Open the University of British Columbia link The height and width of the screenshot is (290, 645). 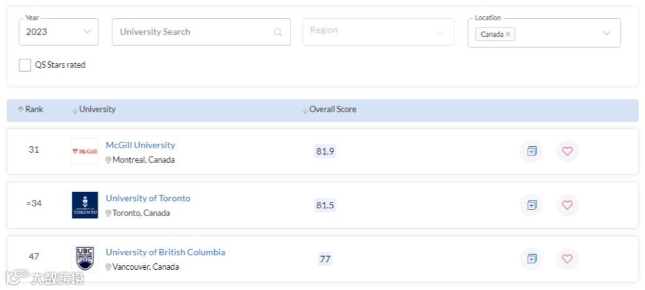165,252
